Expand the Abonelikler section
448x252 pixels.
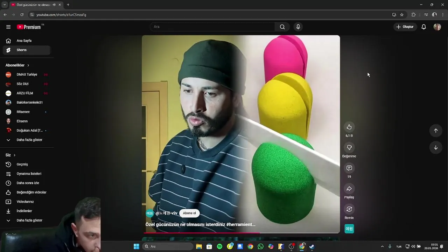pyautogui.click(x=17, y=65)
